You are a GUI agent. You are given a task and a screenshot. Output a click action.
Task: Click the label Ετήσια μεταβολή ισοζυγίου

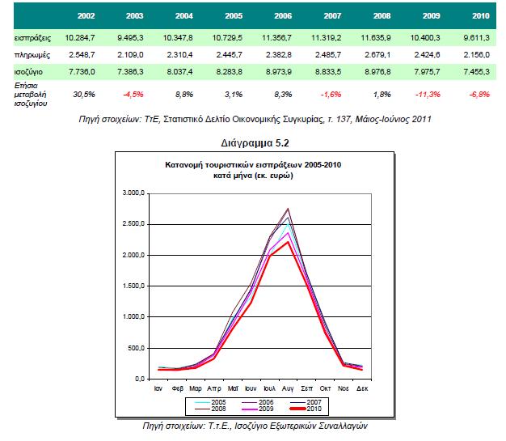pyautogui.click(x=31, y=95)
